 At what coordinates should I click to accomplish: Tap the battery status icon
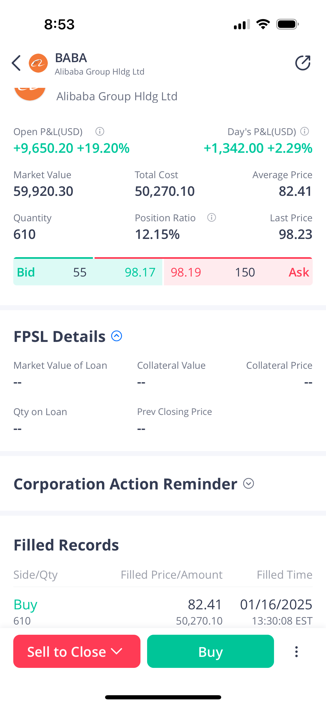pyautogui.click(x=287, y=24)
